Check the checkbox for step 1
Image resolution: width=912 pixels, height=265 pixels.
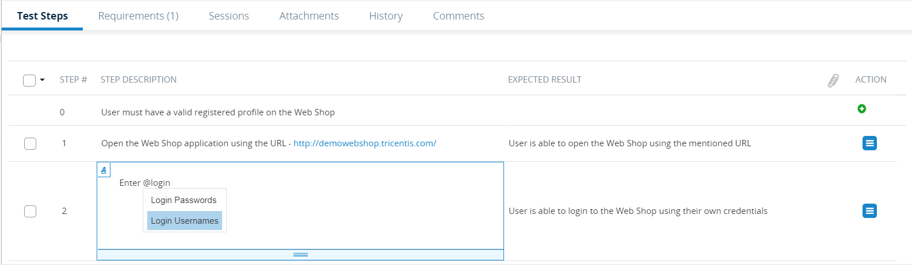coord(30,143)
